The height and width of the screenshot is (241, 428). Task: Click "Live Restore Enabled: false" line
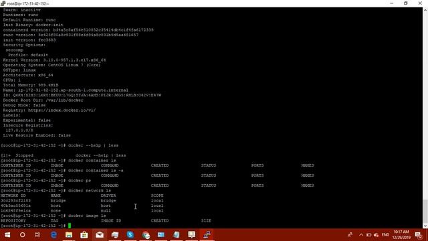(x=37, y=135)
